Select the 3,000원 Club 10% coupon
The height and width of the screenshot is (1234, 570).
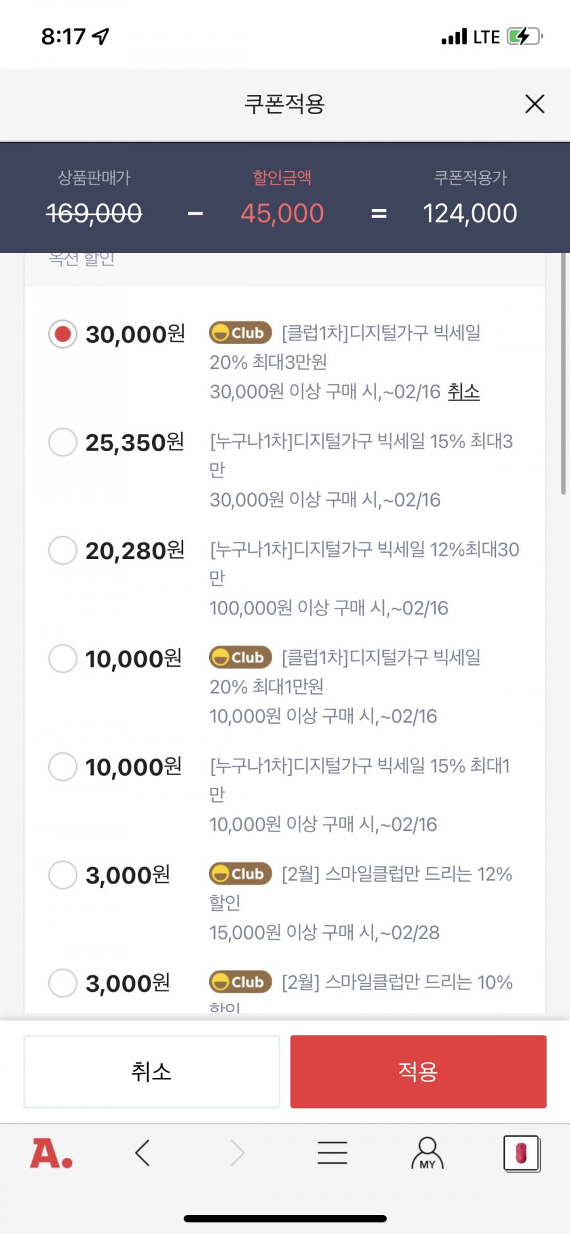(63, 983)
